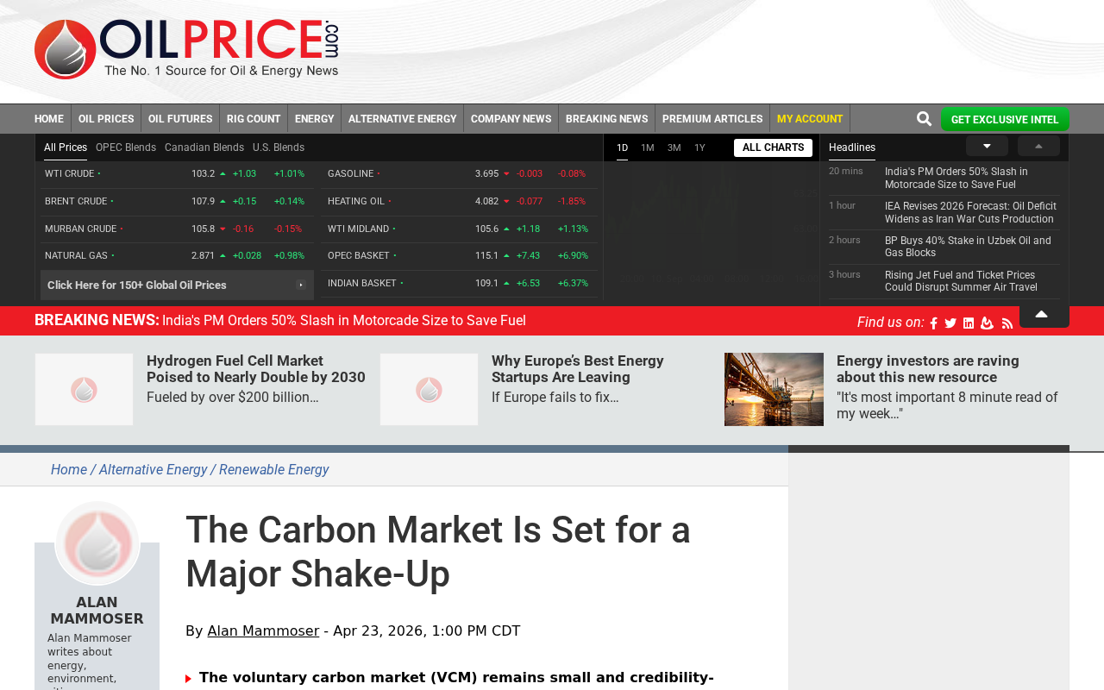Click the ALL CHARTS button

[x=773, y=147]
